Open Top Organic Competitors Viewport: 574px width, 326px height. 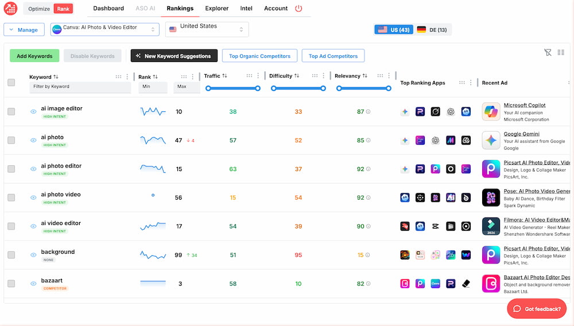pyautogui.click(x=259, y=56)
